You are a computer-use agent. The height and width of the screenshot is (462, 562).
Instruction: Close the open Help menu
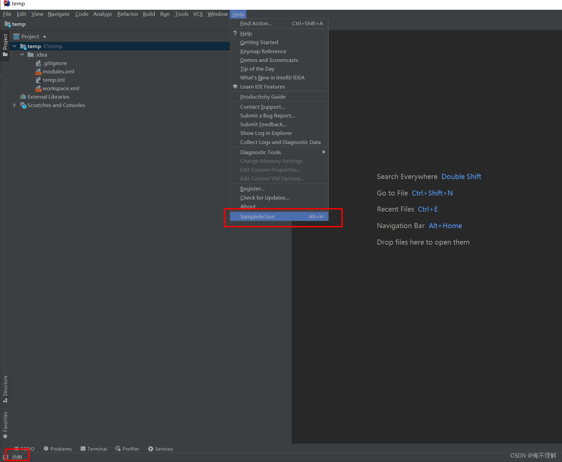point(238,14)
